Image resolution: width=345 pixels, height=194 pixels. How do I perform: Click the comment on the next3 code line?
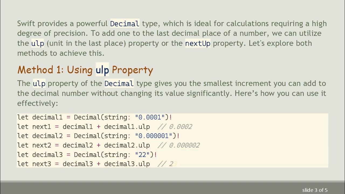tap(167, 164)
